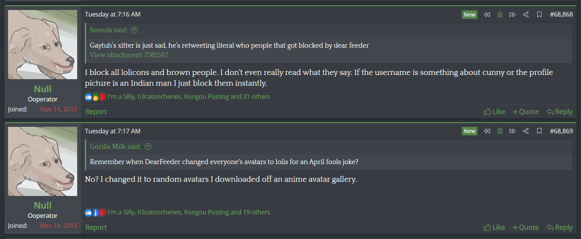Click the thumbs-up reaction icon on second post
The width and height of the screenshot is (581, 239).
[x=89, y=212]
